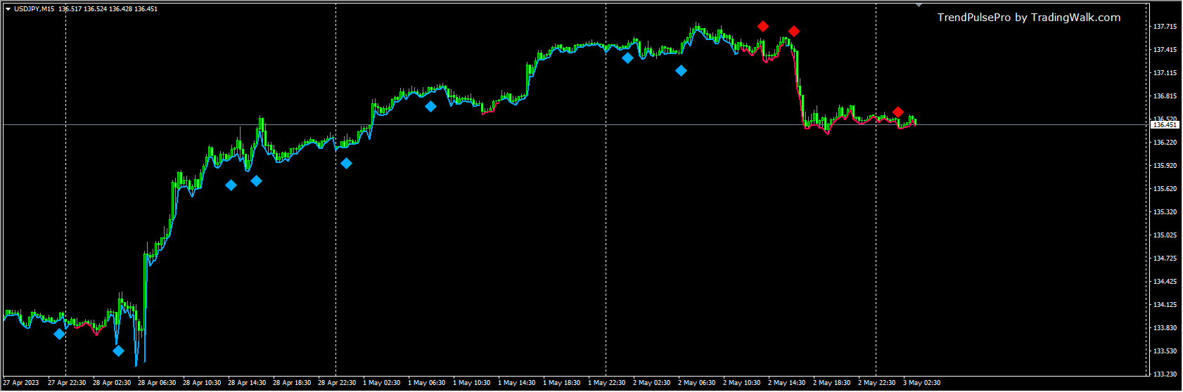This screenshot has height=392, width=1183.
Task: Click the 27 Apr 22:30 time label
Action: pos(67,383)
